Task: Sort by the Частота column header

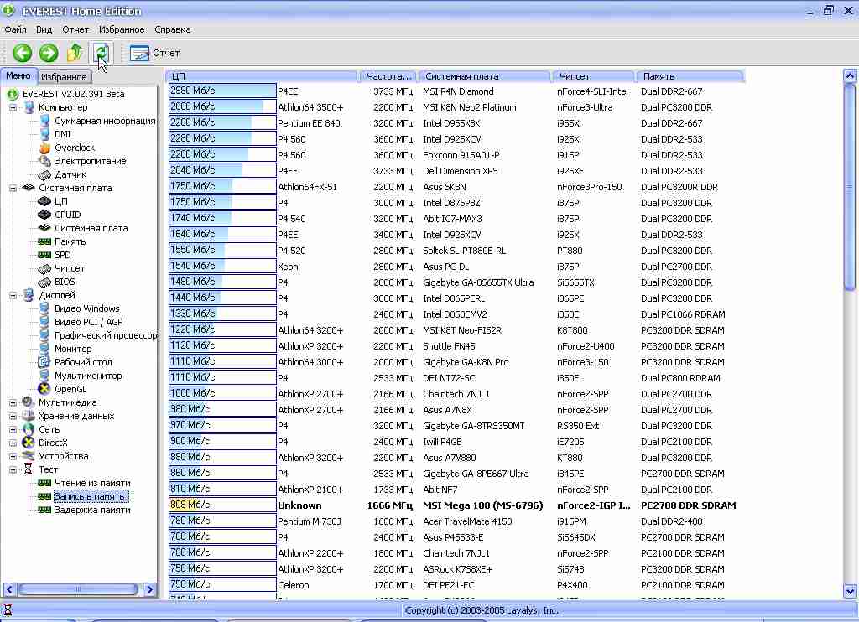Action: tap(388, 76)
